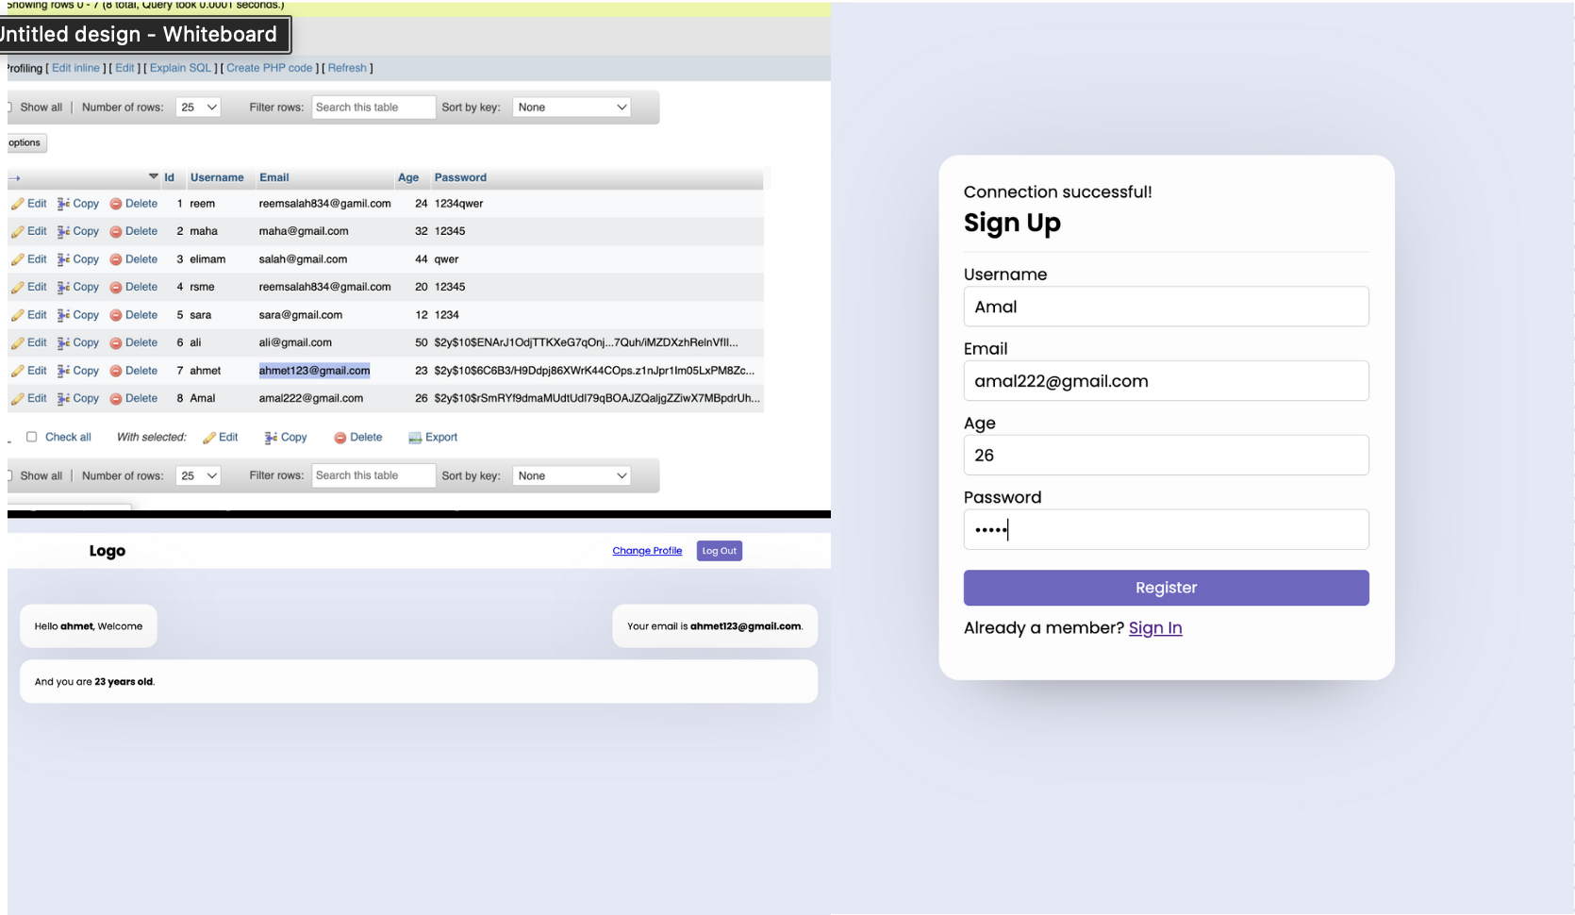The height and width of the screenshot is (915, 1575).
Task: Sort table by Email column header
Action: tap(274, 177)
